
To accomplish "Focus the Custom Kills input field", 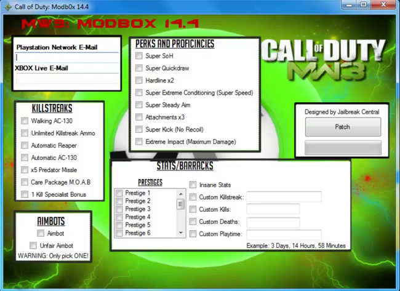I will coord(273,209).
